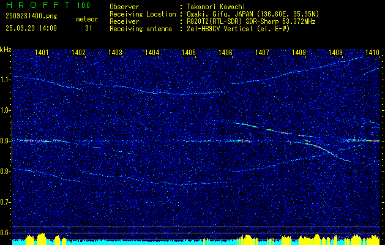The height and width of the screenshot is (245, 385).
Task: Click the 0.7 kHz axis label
Action: pyautogui.click(x=6, y=202)
